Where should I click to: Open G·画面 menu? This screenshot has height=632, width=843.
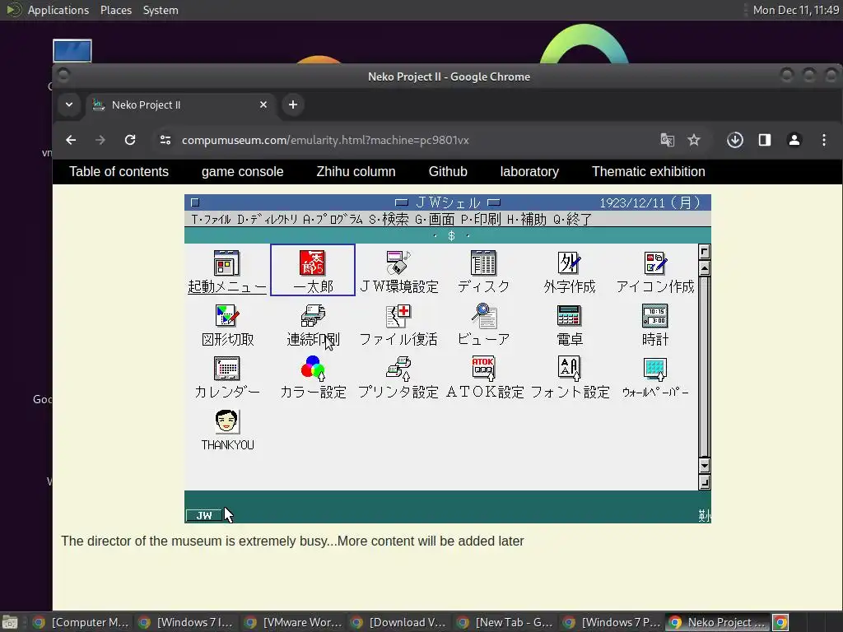435,219
